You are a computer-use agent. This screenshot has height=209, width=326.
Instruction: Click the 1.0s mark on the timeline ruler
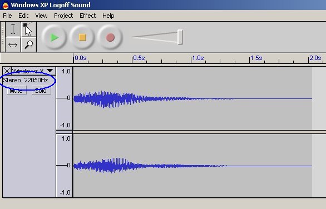tap(197, 58)
